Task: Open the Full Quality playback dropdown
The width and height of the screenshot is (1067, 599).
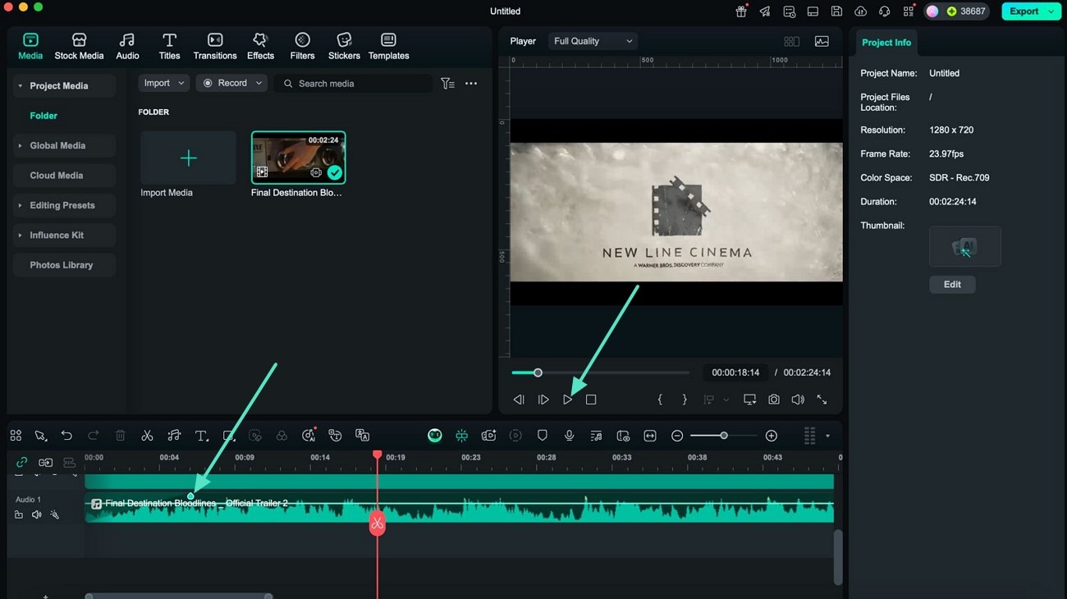Action: (x=593, y=41)
